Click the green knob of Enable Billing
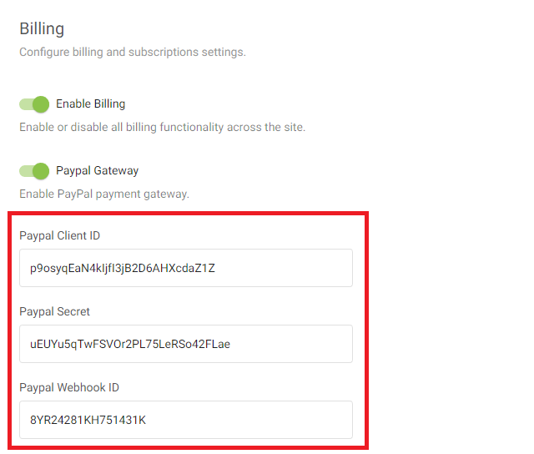The width and height of the screenshot is (534, 454). point(41,104)
